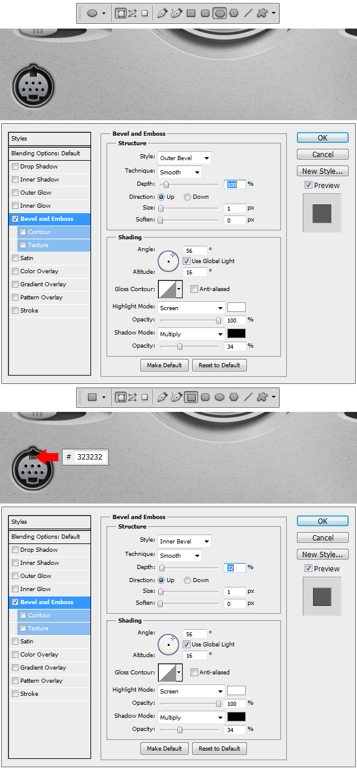Select Gradient Overlay in the Outer Bevel dialog's Styles list
357x772 pixels.
click(43, 285)
